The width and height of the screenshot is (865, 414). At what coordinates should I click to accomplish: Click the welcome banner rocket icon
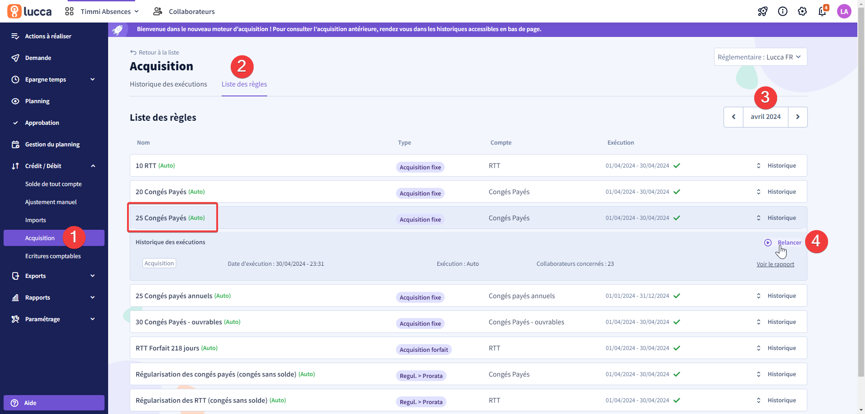[118, 30]
